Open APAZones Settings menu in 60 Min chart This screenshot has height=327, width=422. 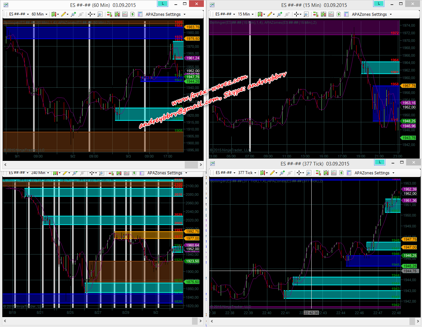[x=166, y=14]
